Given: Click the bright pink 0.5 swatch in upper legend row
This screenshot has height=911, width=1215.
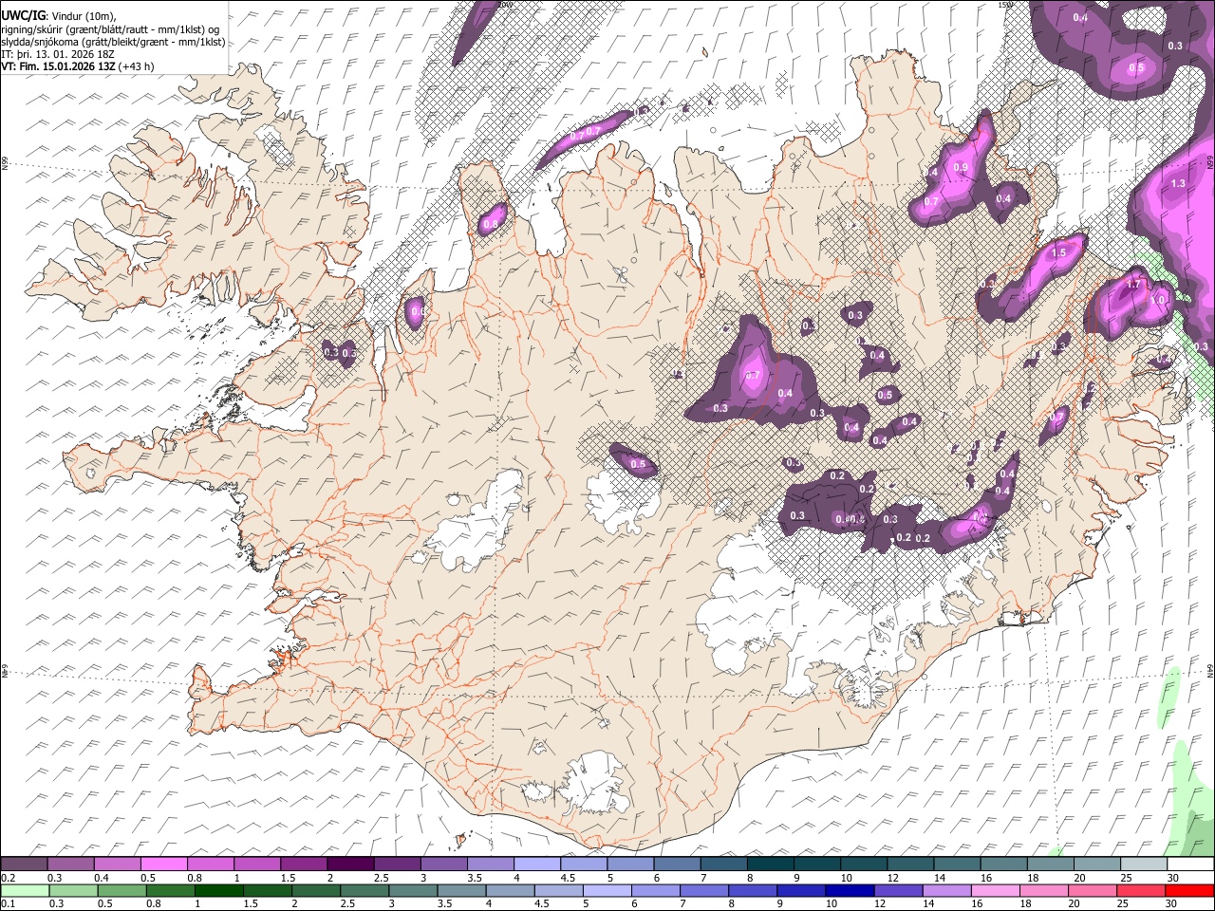Looking at the screenshot, I should [163, 865].
